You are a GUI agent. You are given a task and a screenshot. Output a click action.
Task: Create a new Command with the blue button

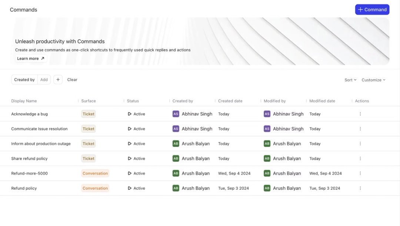372,9
